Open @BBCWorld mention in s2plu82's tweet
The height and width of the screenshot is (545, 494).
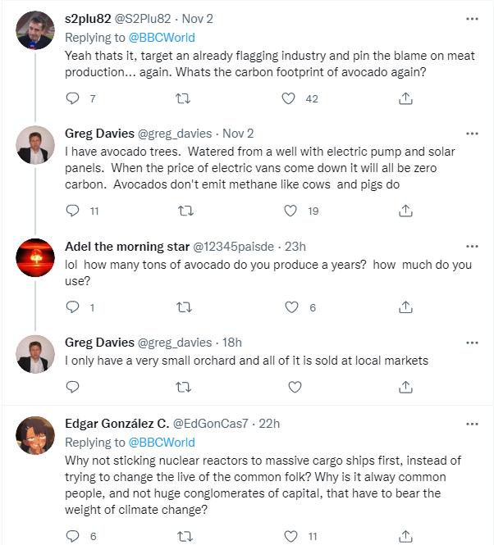162,37
